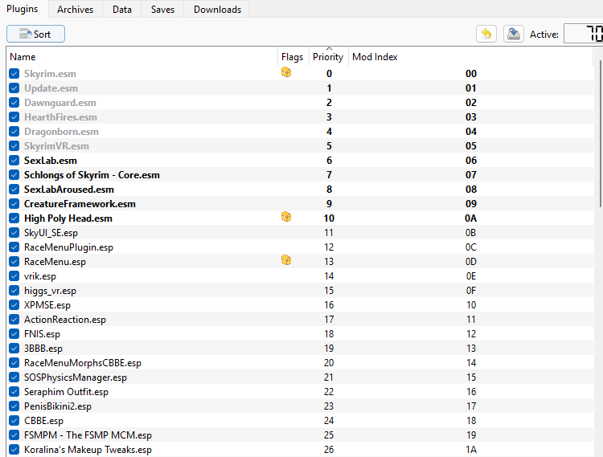This screenshot has width=603, height=457.
Task: Select the Seraphim Outfit.esp plugin
Action: click(66, 392)
